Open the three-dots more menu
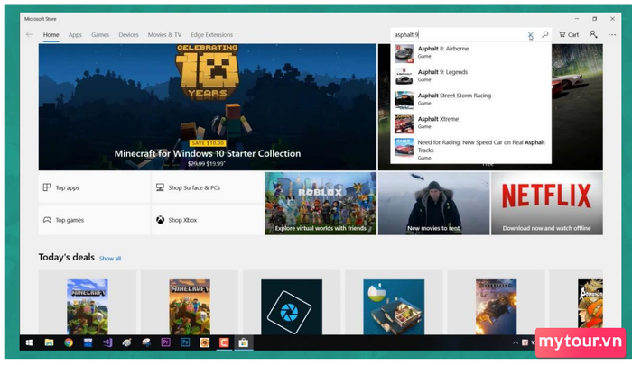632x365 pixels. [612, 34]
